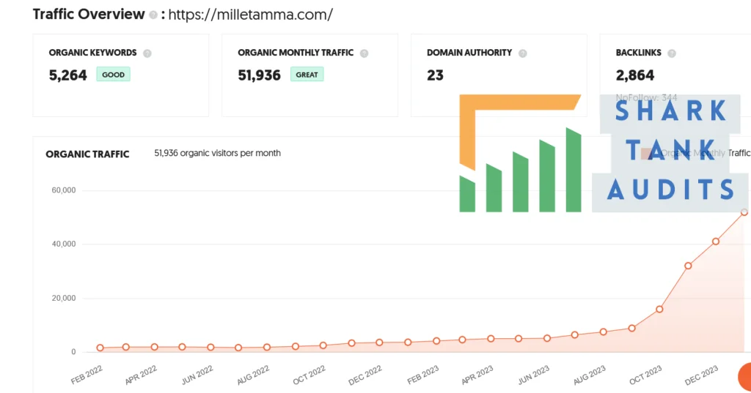751x393 pixels.
Task: Click the 60,000 y-axis label
Action: coord(64,190)
